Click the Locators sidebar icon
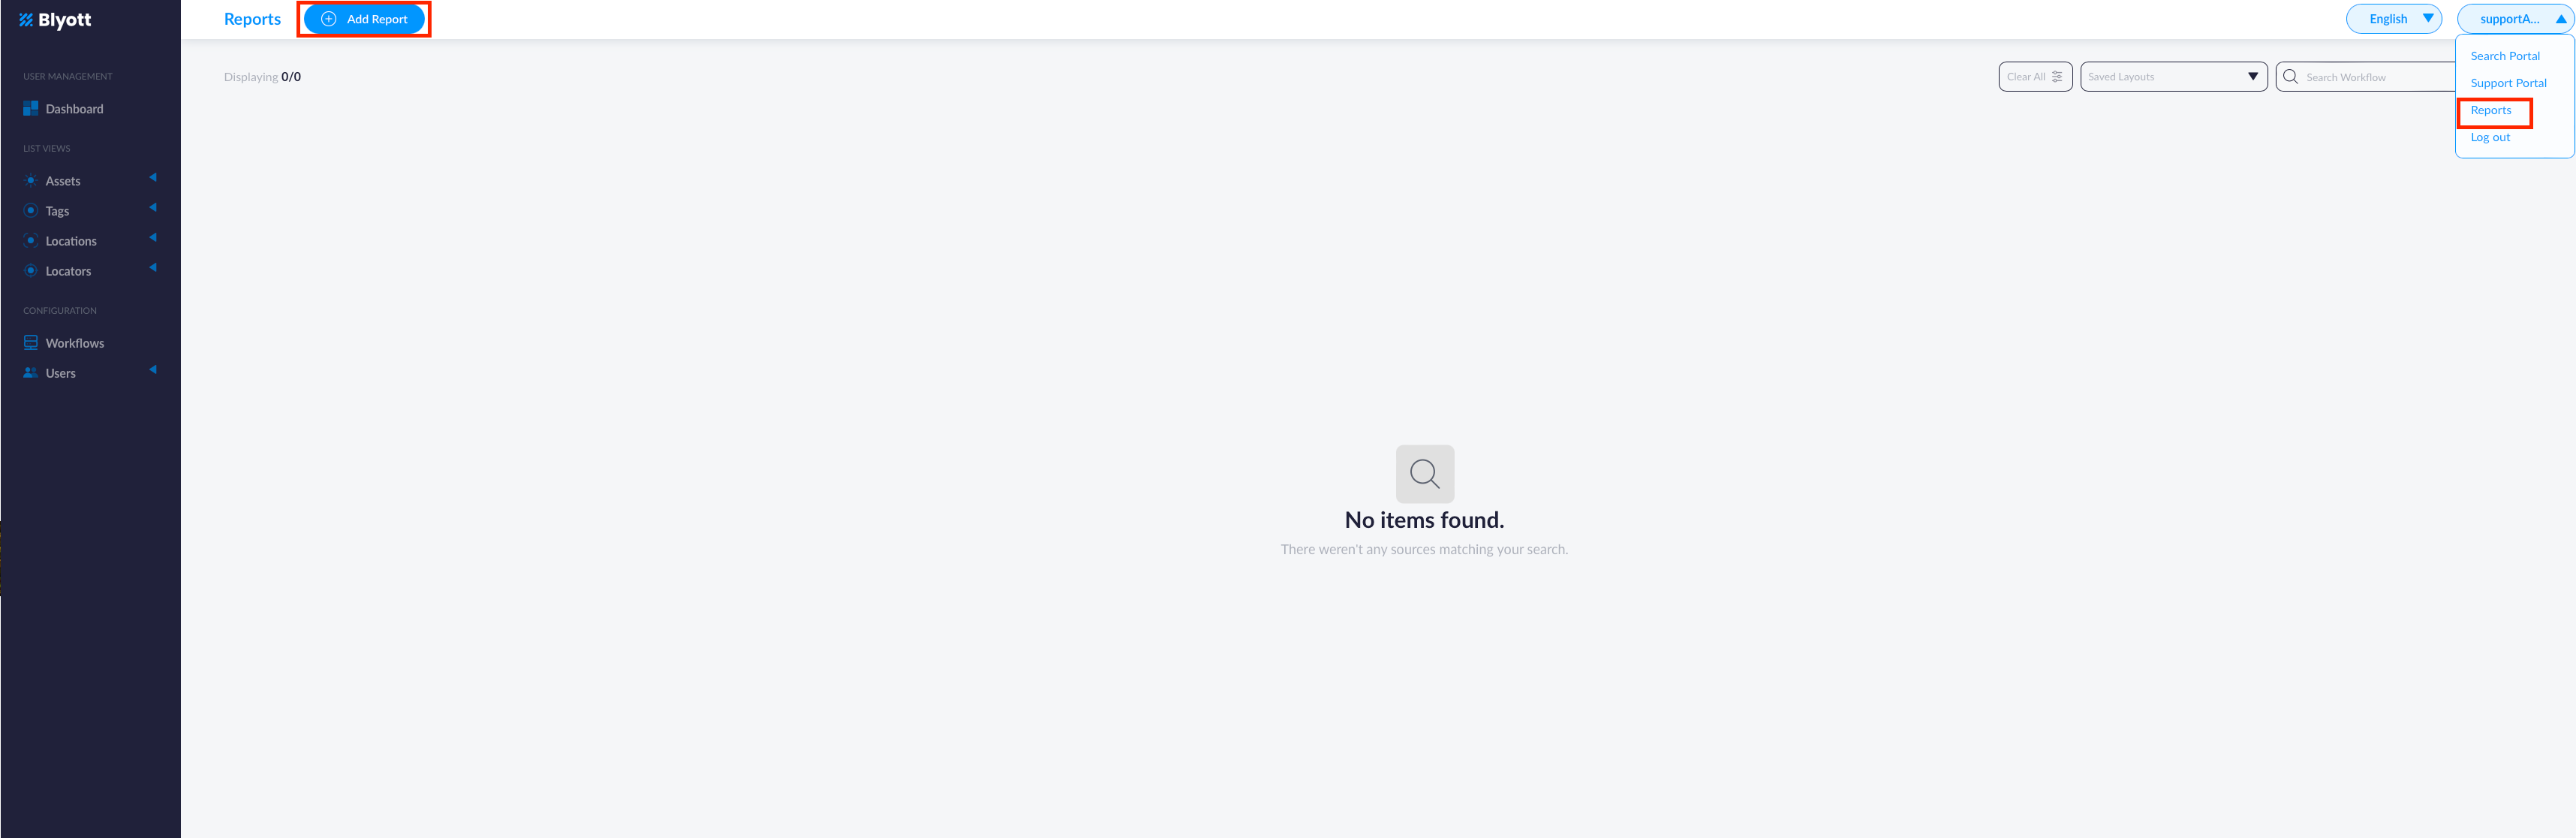Viewport: 2576px width, 838px height. [31, 271]
